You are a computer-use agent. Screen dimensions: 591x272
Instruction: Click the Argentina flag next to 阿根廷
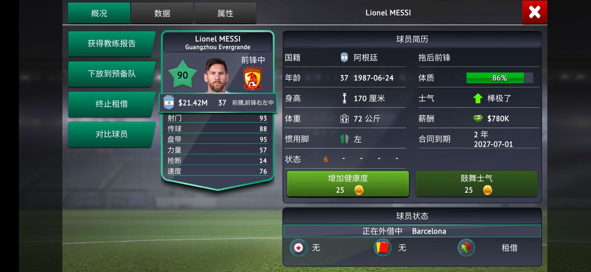pos(344,58)
